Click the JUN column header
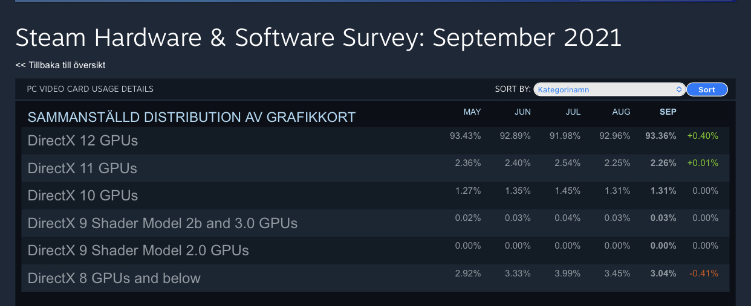This screenshot has height=306, width=751. tap(522, 112)
